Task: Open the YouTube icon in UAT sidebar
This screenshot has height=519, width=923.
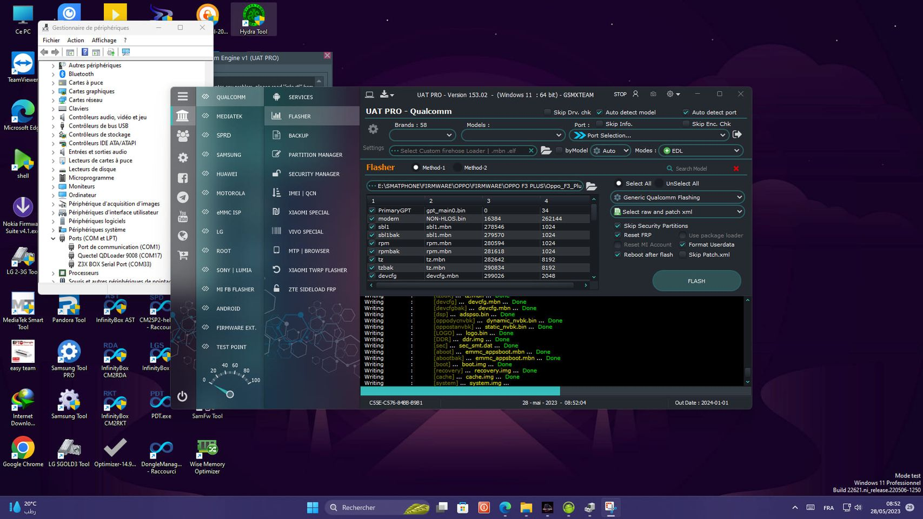Action: [183, 216]
